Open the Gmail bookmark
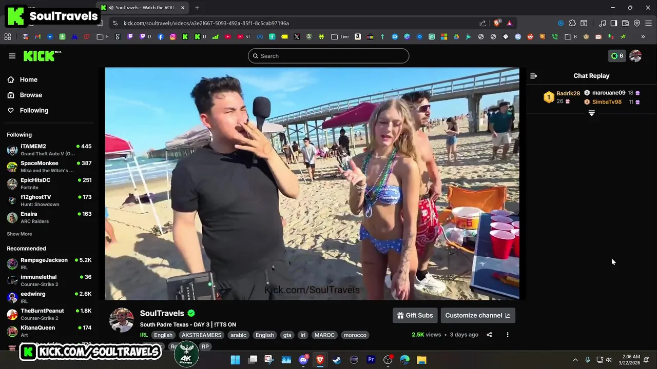The width and height of the screenshot is (657, 369). point(37,37)
